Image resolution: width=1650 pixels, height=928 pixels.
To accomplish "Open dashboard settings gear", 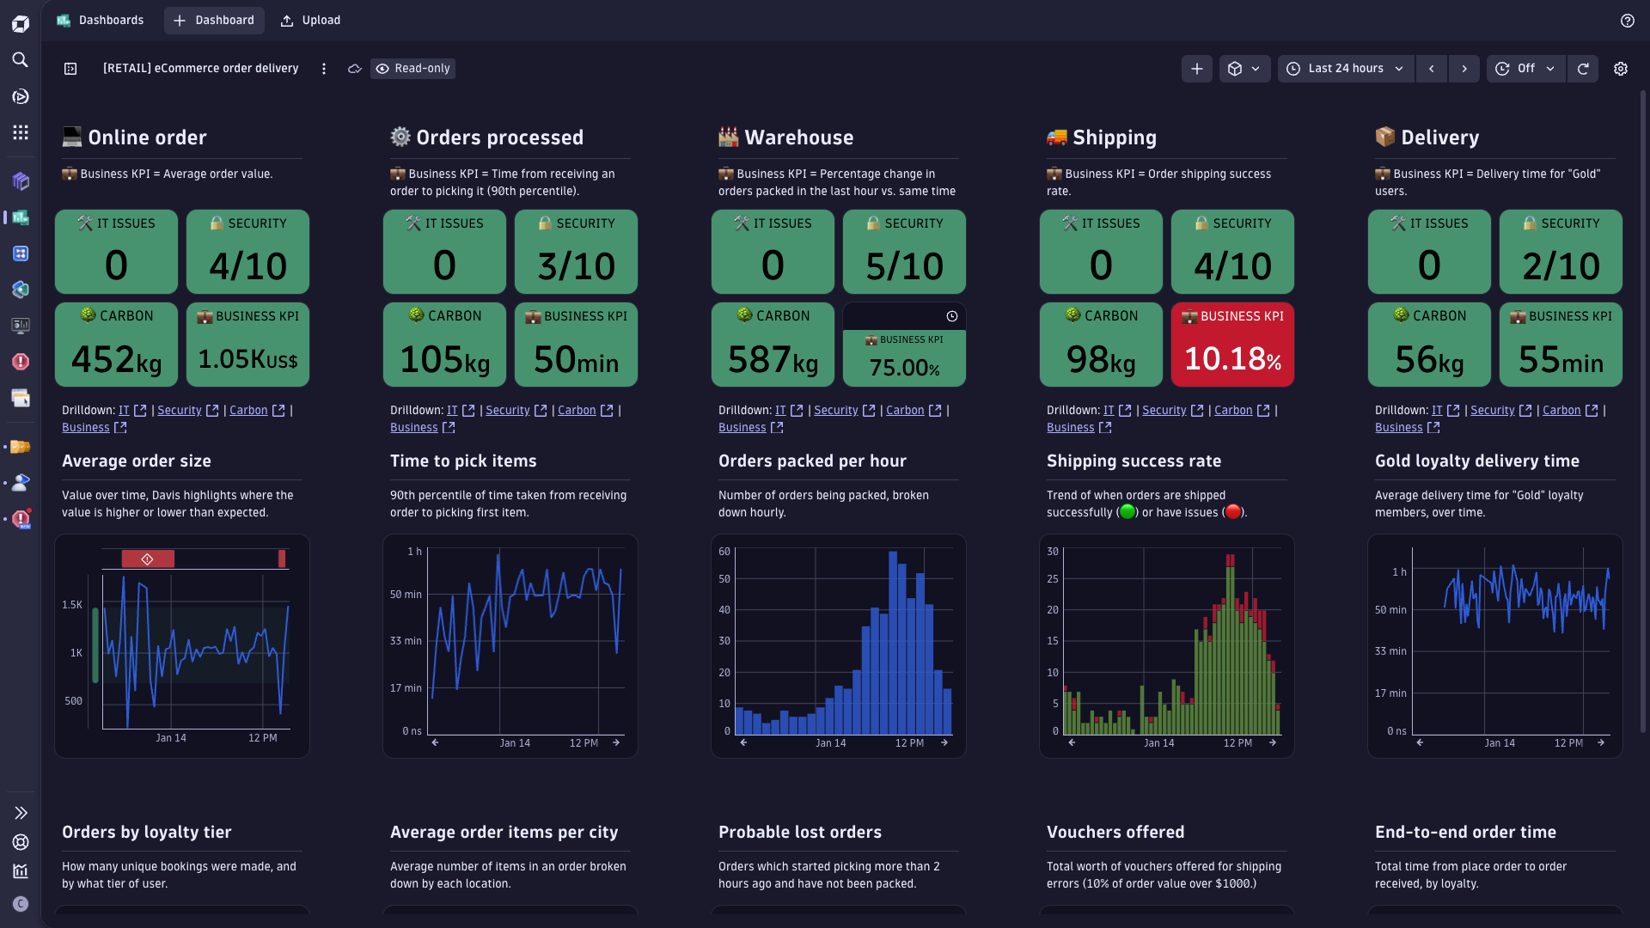I will pyautogui.click(x=1620, y=69).
